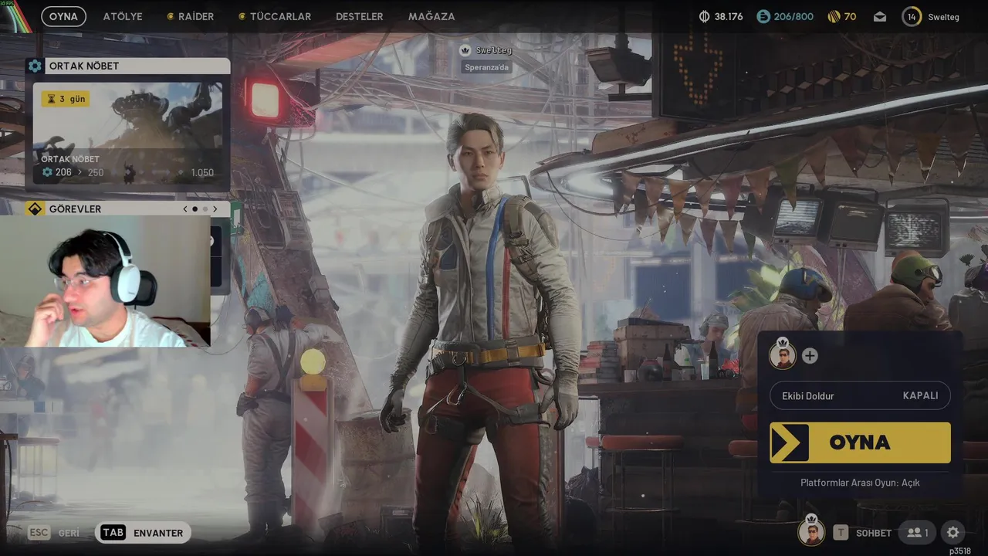Click the blue token icon beside 206/800
988x556 pixels.
pos(763,16)
